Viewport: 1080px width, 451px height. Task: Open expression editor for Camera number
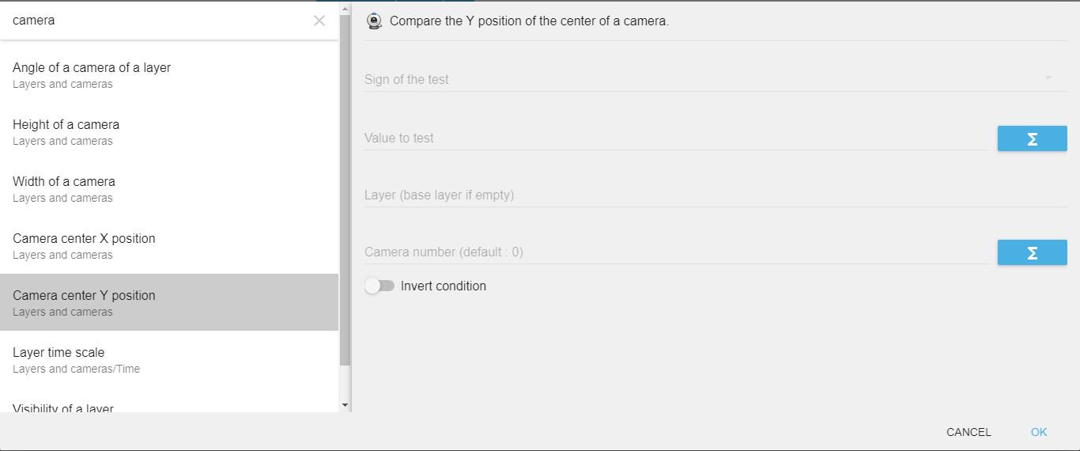click(1032, 252)
